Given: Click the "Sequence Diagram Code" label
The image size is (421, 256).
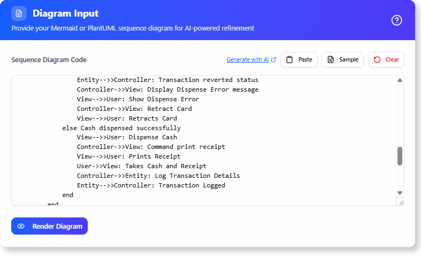Looking at the screenshot, I should pyautogui.click(x=49, y=60).
